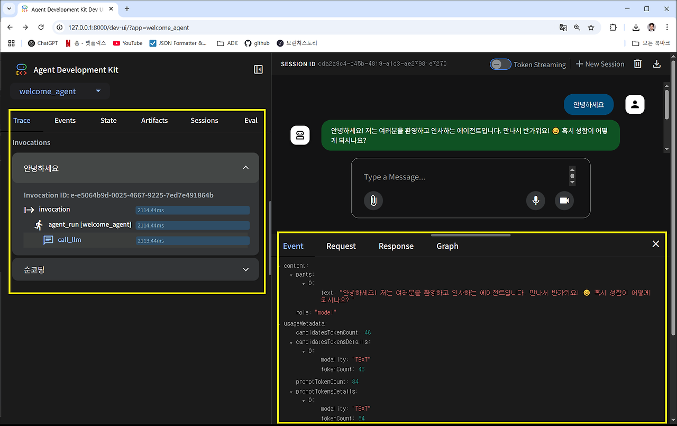Image resolution: width=677 pixels, height=426 pixels.
Task: Collapse the promptTokensDetails tree node
Action: point(291,392)
